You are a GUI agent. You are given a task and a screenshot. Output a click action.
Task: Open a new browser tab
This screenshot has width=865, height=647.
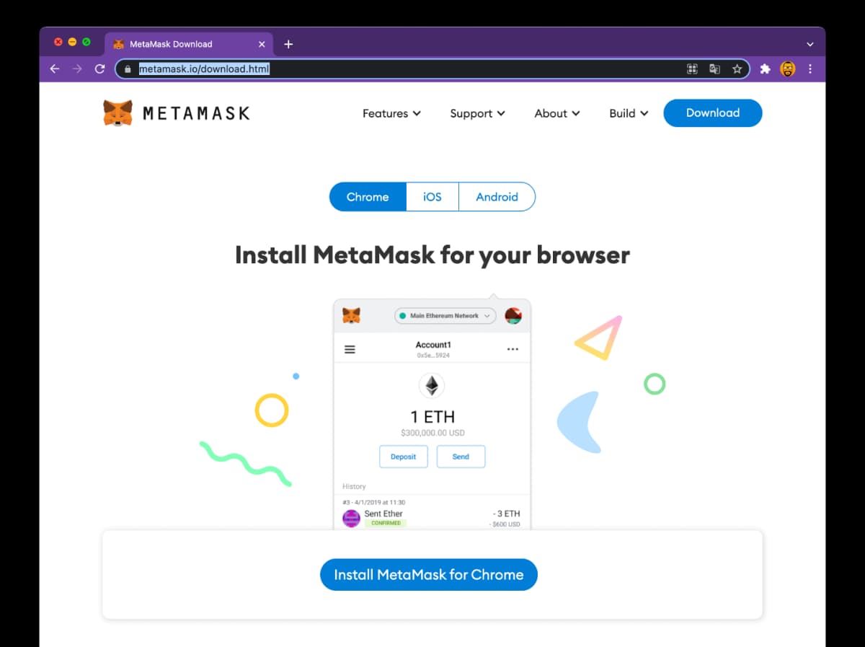coord(288,44)
